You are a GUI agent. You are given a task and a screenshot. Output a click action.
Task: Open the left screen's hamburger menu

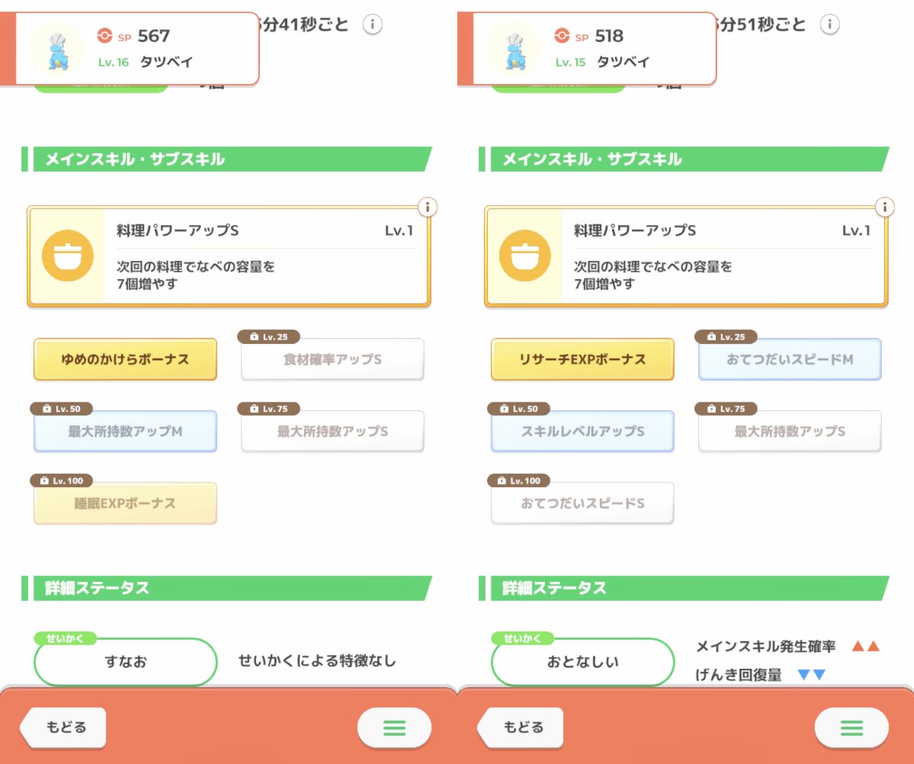coord(394,727)
